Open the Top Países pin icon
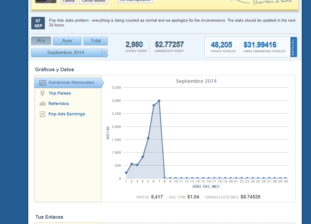The image size is (311, 224). coord(42,93)
